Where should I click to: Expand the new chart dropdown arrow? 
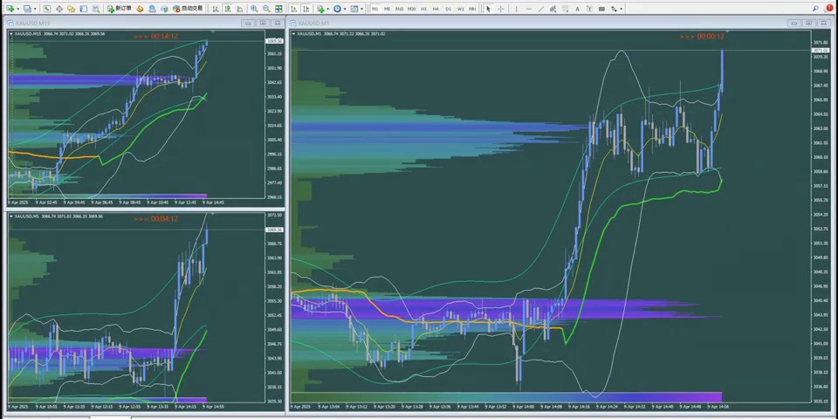pyautogui.click(x=18, y=9)
